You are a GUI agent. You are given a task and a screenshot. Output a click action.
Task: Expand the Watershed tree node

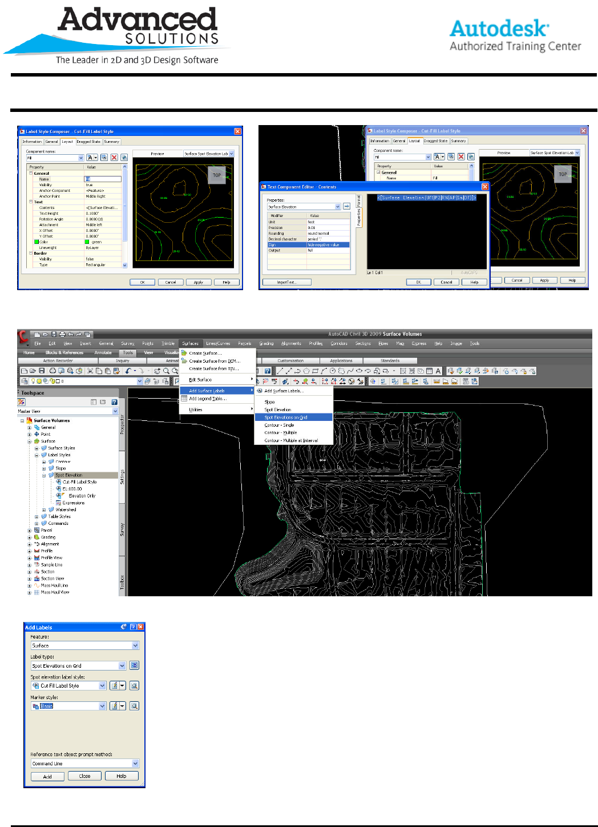tap(44, 509)
